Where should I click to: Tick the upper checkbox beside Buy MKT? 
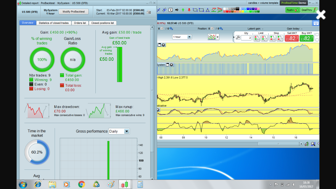coord(317,35)
